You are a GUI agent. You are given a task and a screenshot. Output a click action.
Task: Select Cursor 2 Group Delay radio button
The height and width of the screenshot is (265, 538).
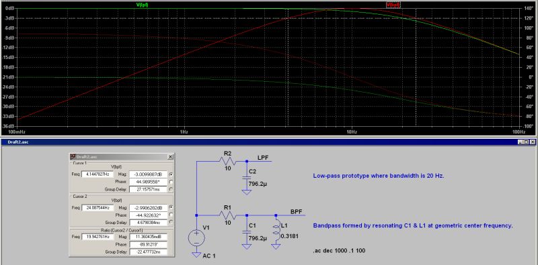[171, 223]
